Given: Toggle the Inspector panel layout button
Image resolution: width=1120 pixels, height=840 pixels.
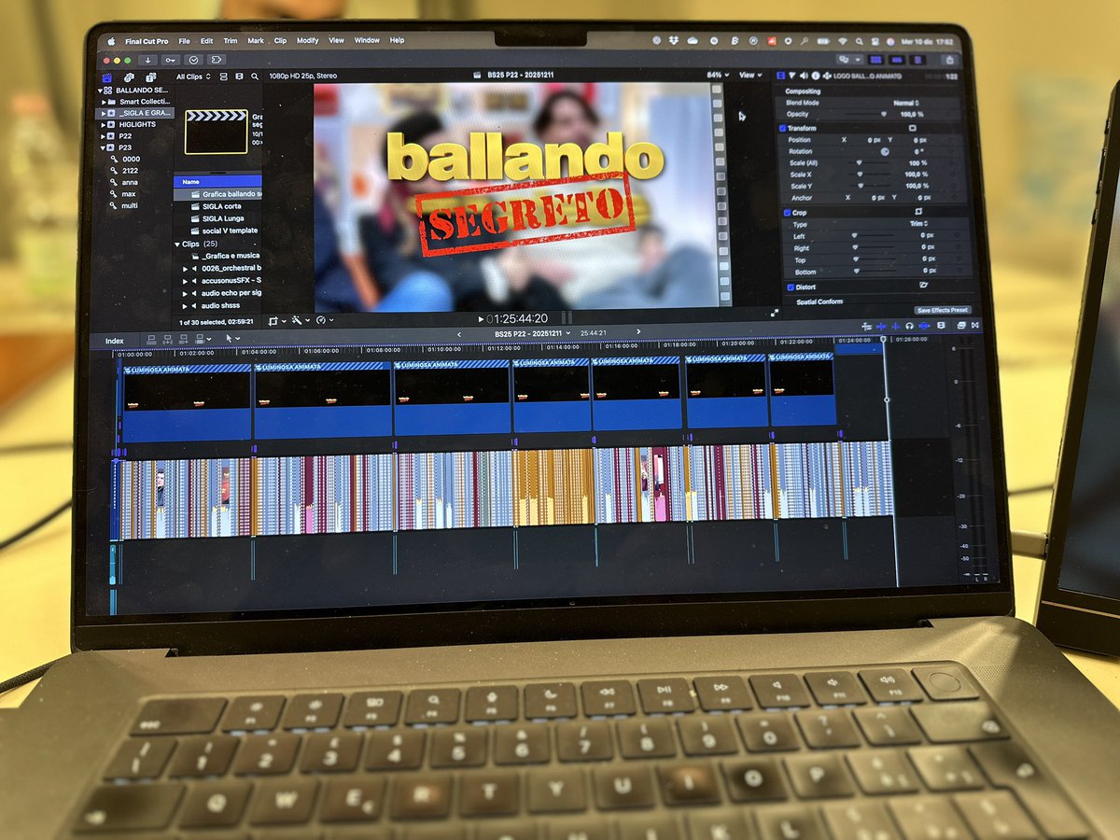Looking at the screenshot, I should [x=916, y=59].
